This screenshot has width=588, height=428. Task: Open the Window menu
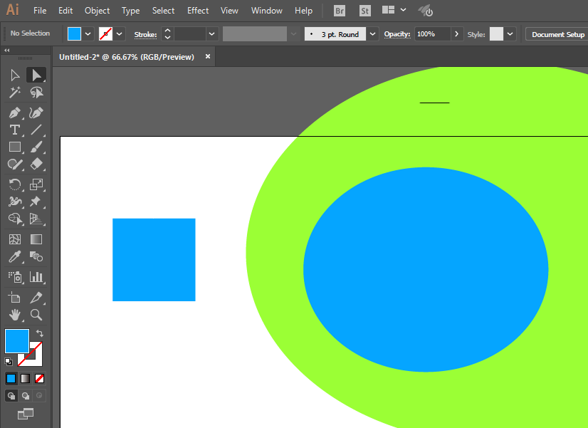(267, 11)
